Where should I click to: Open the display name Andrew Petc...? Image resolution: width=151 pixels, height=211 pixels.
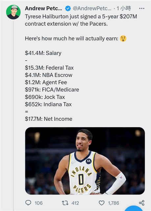(x=43, y=9)
